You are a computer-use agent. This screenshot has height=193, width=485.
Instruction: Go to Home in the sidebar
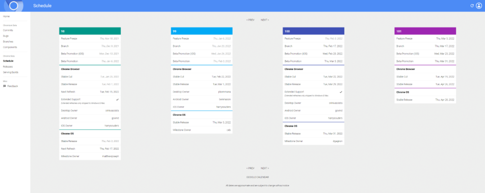(6, 17)
